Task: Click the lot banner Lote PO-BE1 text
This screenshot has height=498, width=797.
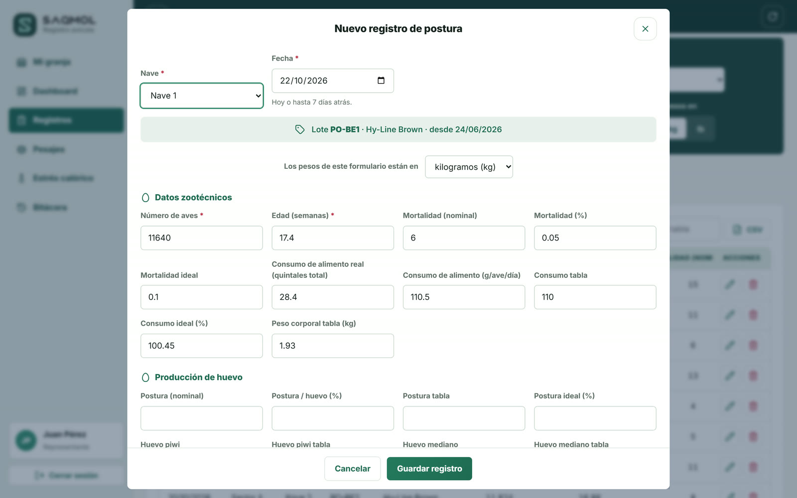Action: (406, 129)
